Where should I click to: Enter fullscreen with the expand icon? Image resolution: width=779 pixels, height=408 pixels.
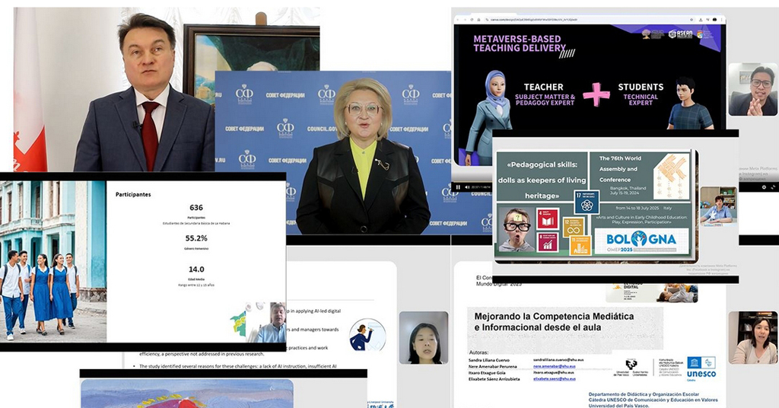[x=774, y=187]
